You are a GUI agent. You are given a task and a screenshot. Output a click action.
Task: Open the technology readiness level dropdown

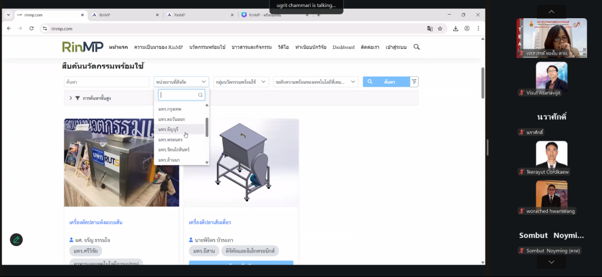coord(316,82)
